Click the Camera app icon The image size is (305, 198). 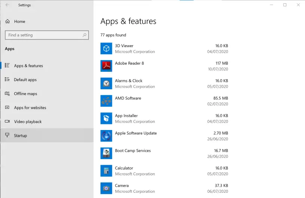pyautogui.click(x=106, y=188)
